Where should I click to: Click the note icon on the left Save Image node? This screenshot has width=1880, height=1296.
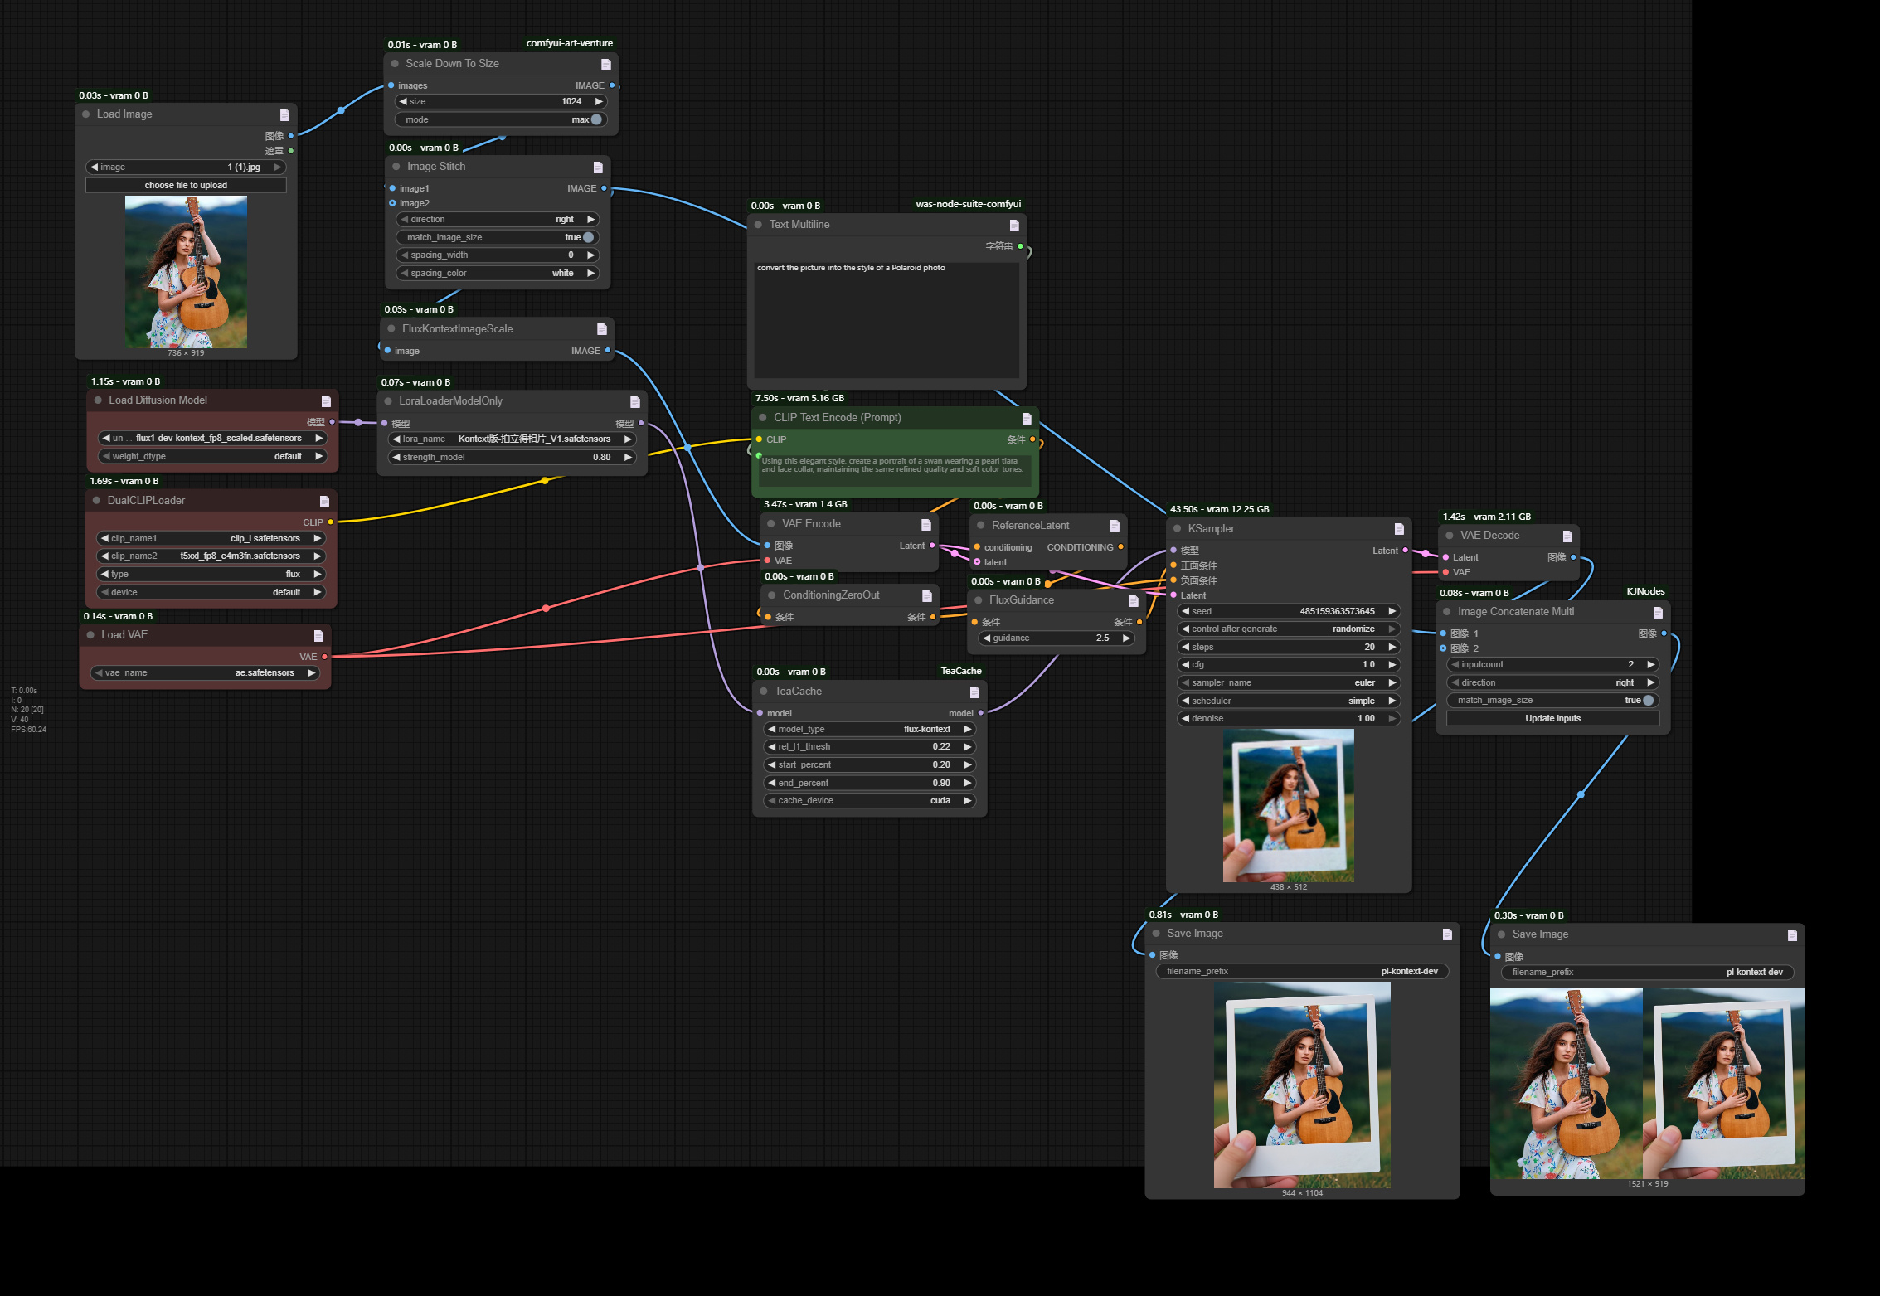click(1449, 933)
